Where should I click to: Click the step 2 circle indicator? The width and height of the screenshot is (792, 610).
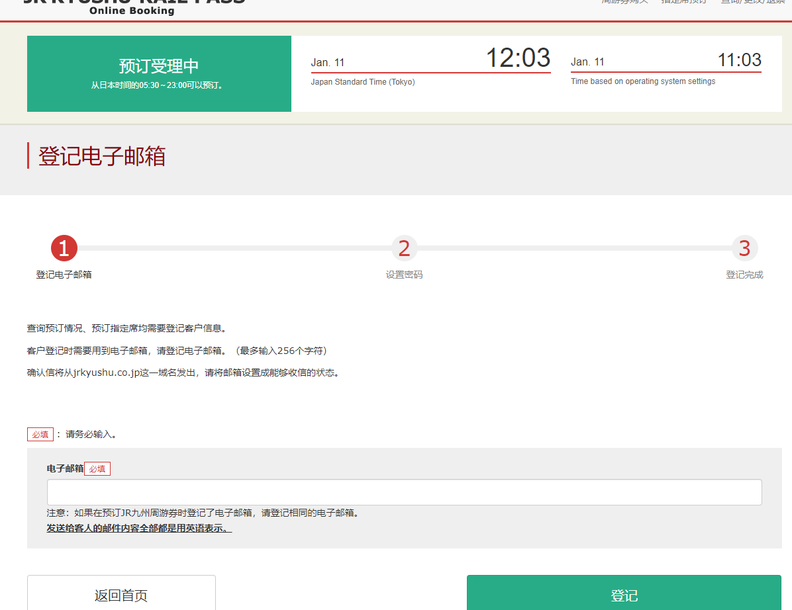[404, 249]
